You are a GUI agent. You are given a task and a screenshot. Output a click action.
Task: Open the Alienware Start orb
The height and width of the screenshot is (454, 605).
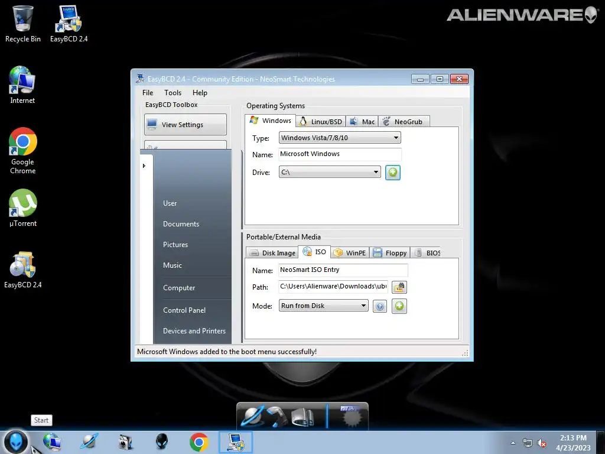[15, 442]
